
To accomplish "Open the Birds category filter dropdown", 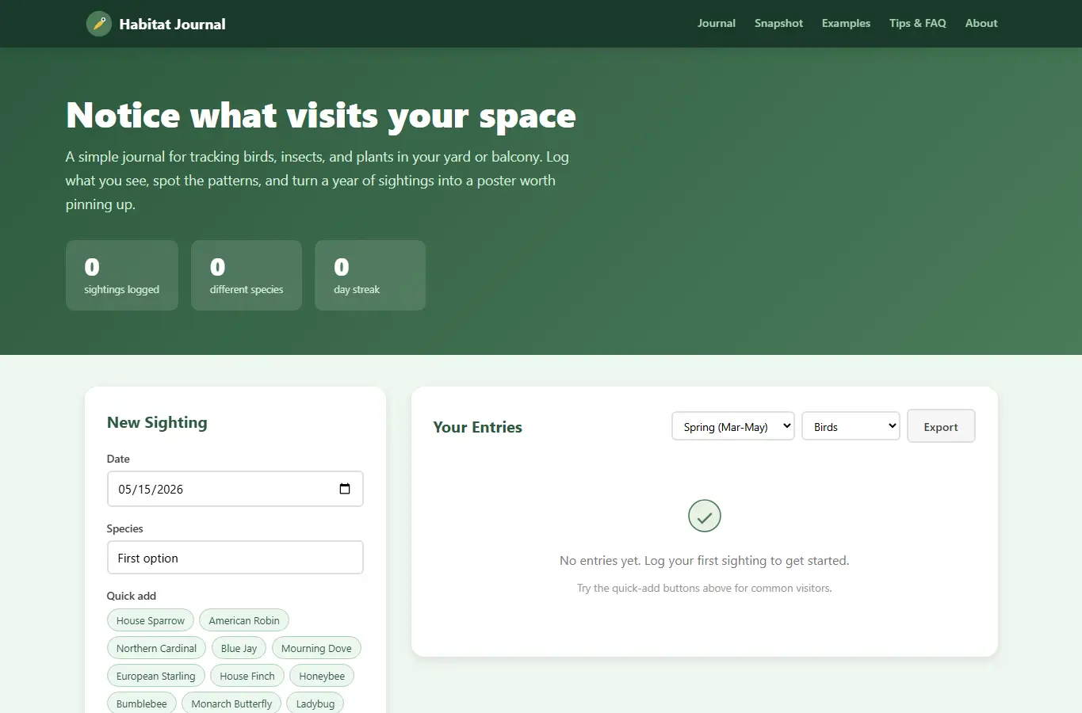I will click(x=851, y=426).
